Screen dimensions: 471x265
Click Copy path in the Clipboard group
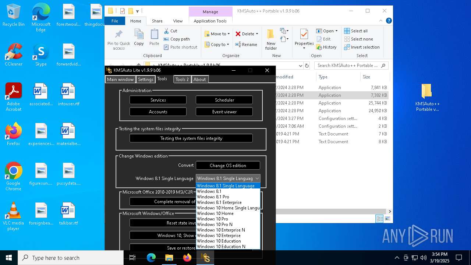pyautogui.click(x=177, y=39)
